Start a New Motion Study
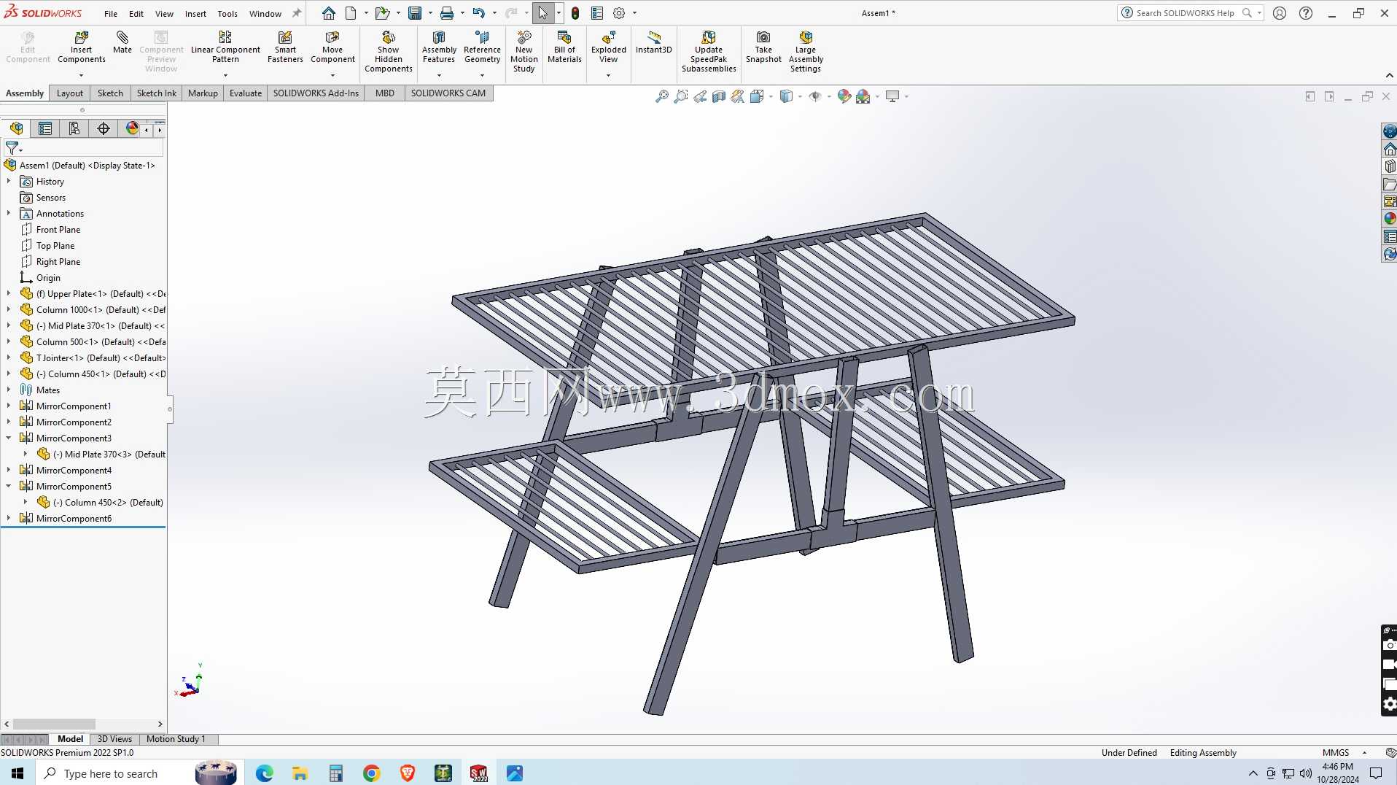Image resolution: width=1397 pixels, height=785 pixels. (x=524, y=51)
